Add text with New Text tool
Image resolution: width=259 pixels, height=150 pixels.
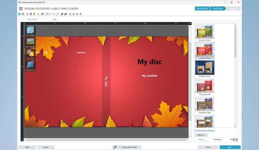click(30, 54)
